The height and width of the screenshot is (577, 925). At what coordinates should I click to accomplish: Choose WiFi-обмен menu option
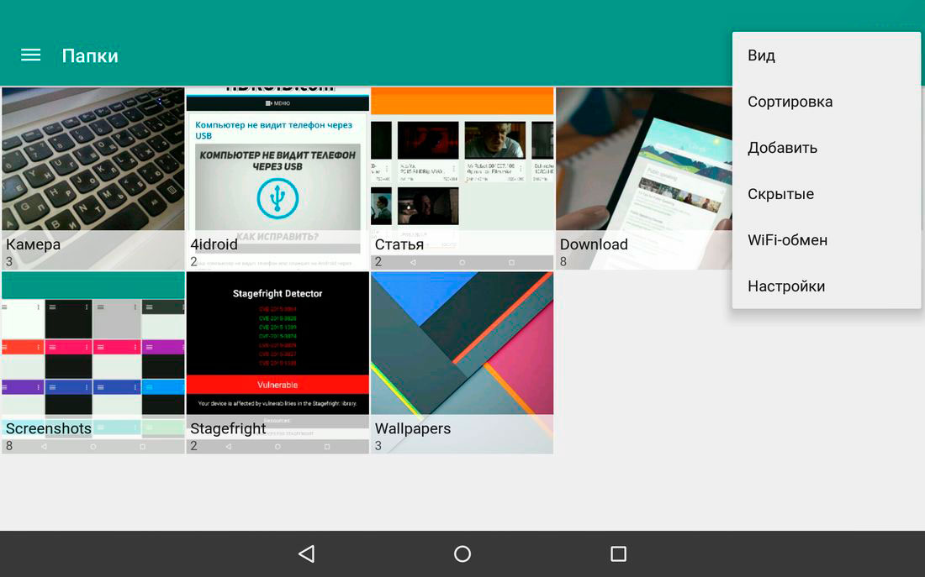click(x=826, y=240)
